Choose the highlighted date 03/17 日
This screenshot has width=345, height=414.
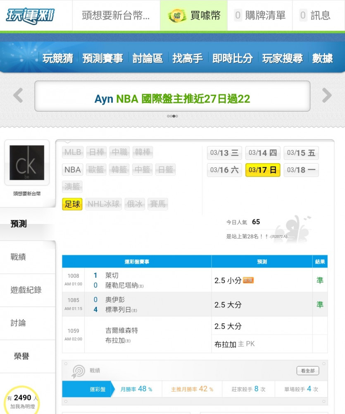[263, 170]
